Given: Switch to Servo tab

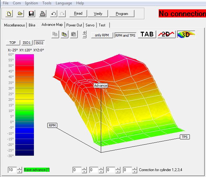Looking at the screenshot, I should (x=90, y=25).
